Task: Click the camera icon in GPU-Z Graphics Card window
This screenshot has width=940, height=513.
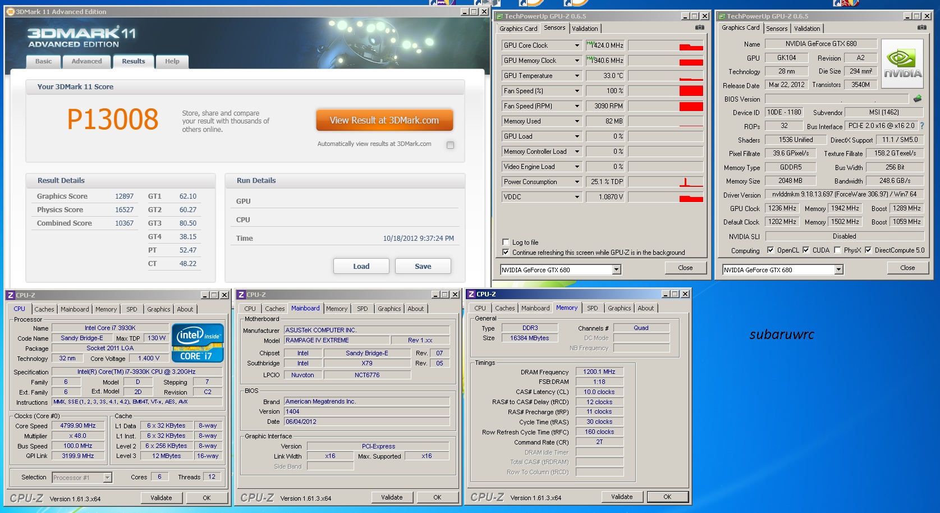Action: [x=922, y=28]
